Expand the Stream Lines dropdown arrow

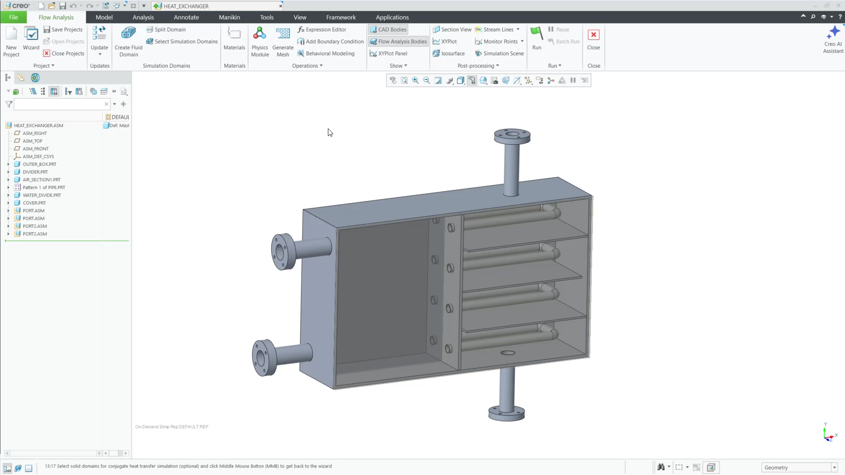(x=518, y=29)
